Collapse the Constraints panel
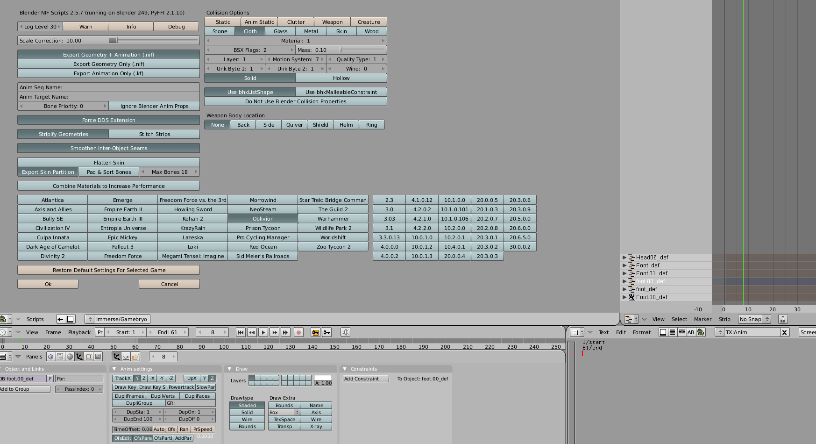The image size is (816, 444). pos(345,369)
